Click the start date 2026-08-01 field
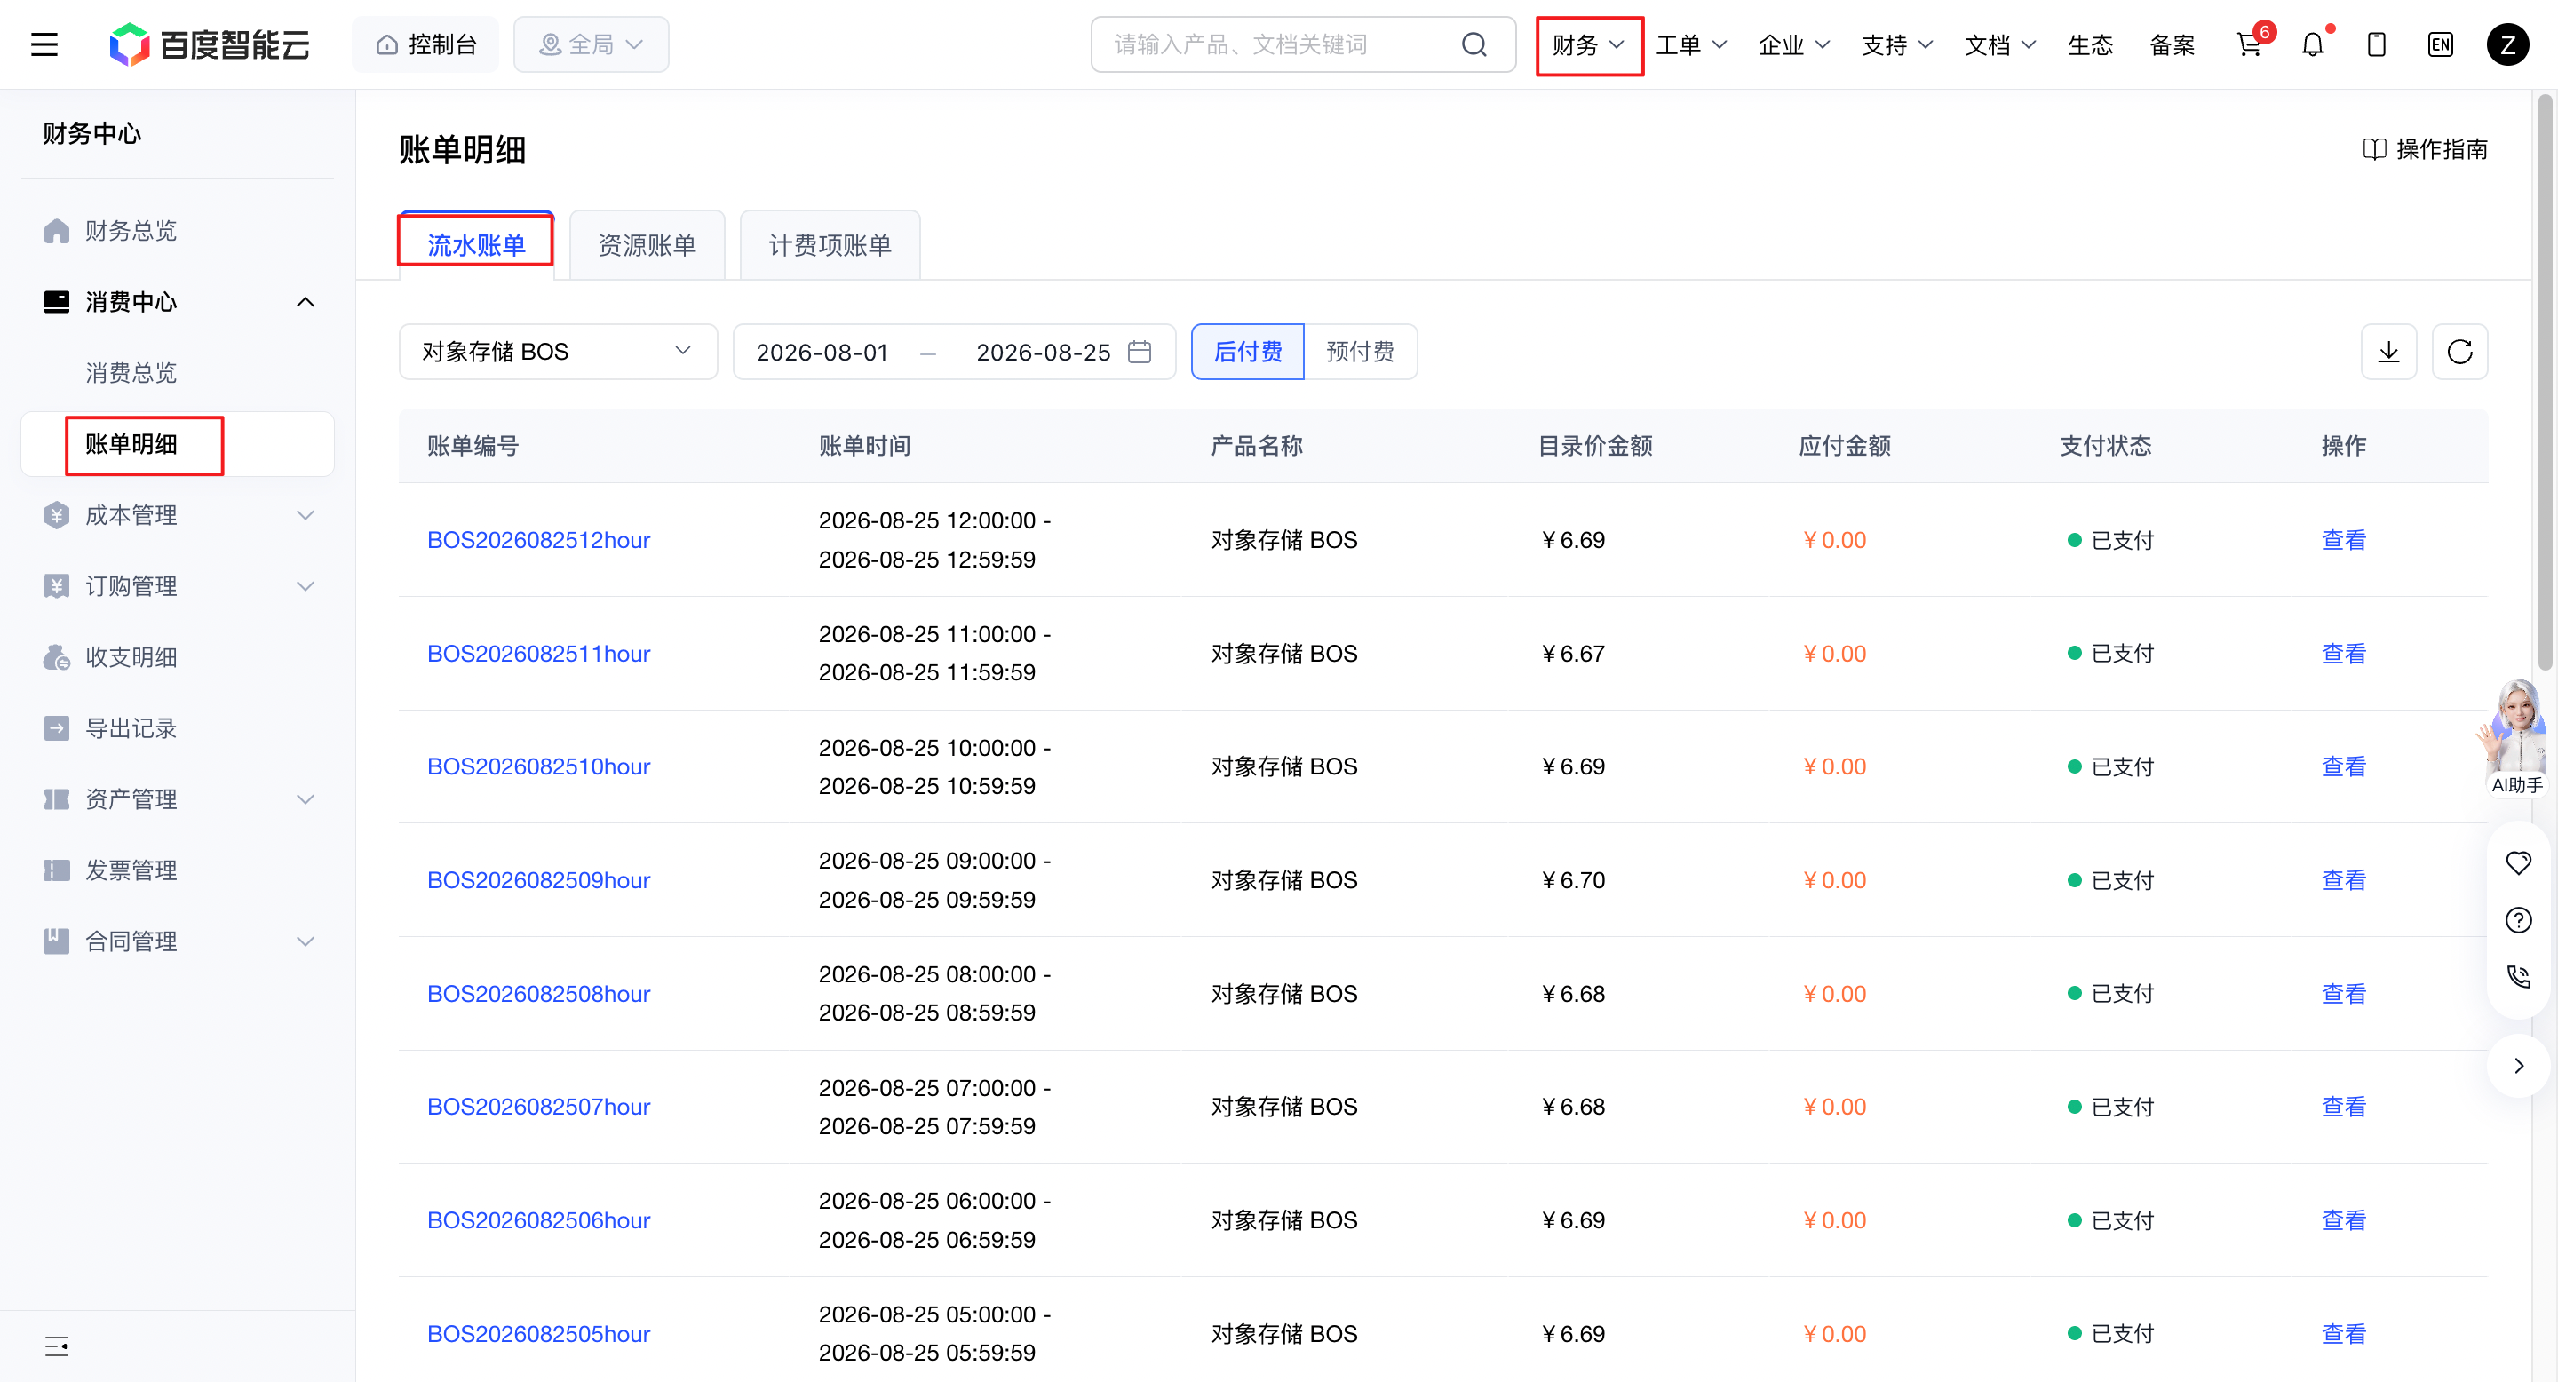 (822, 353)
